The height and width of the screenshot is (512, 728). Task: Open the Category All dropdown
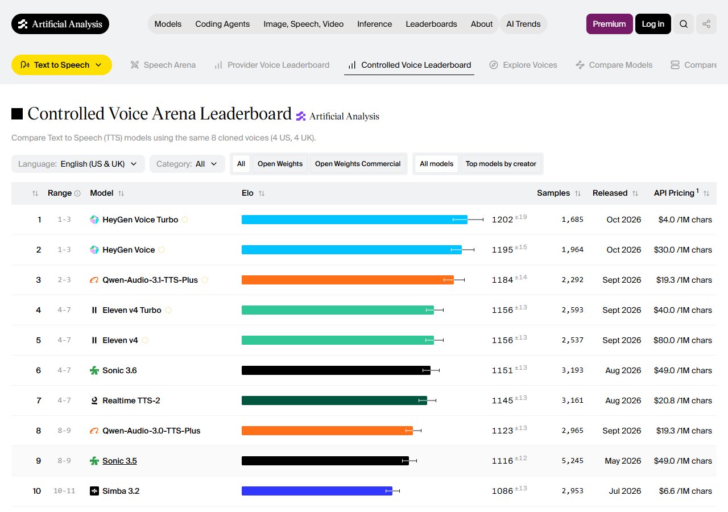coord(187,164)
